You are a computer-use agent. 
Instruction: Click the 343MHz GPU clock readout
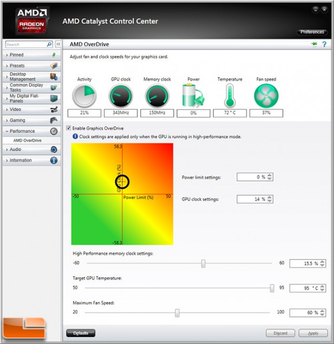(x=121, y=113)
